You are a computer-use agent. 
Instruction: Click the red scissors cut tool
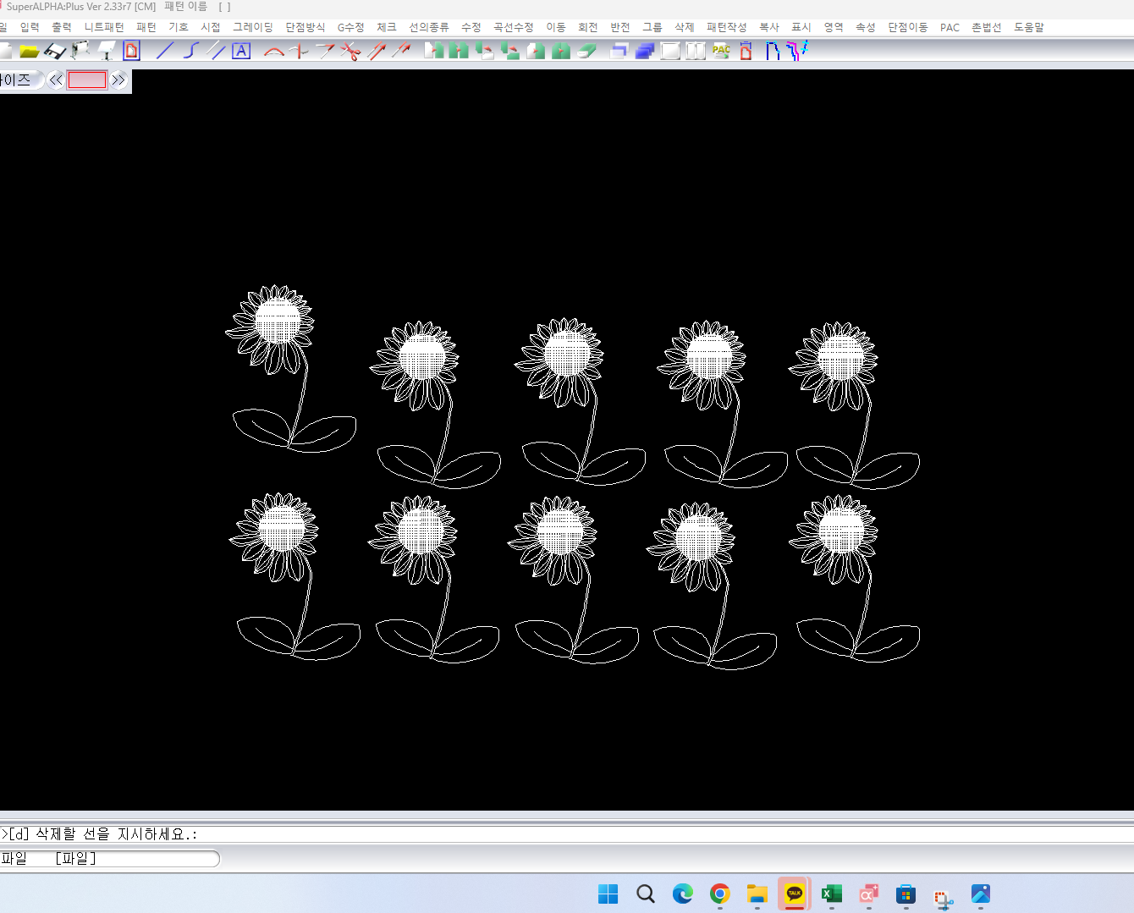pyautogui.click(x=350, y=52)
